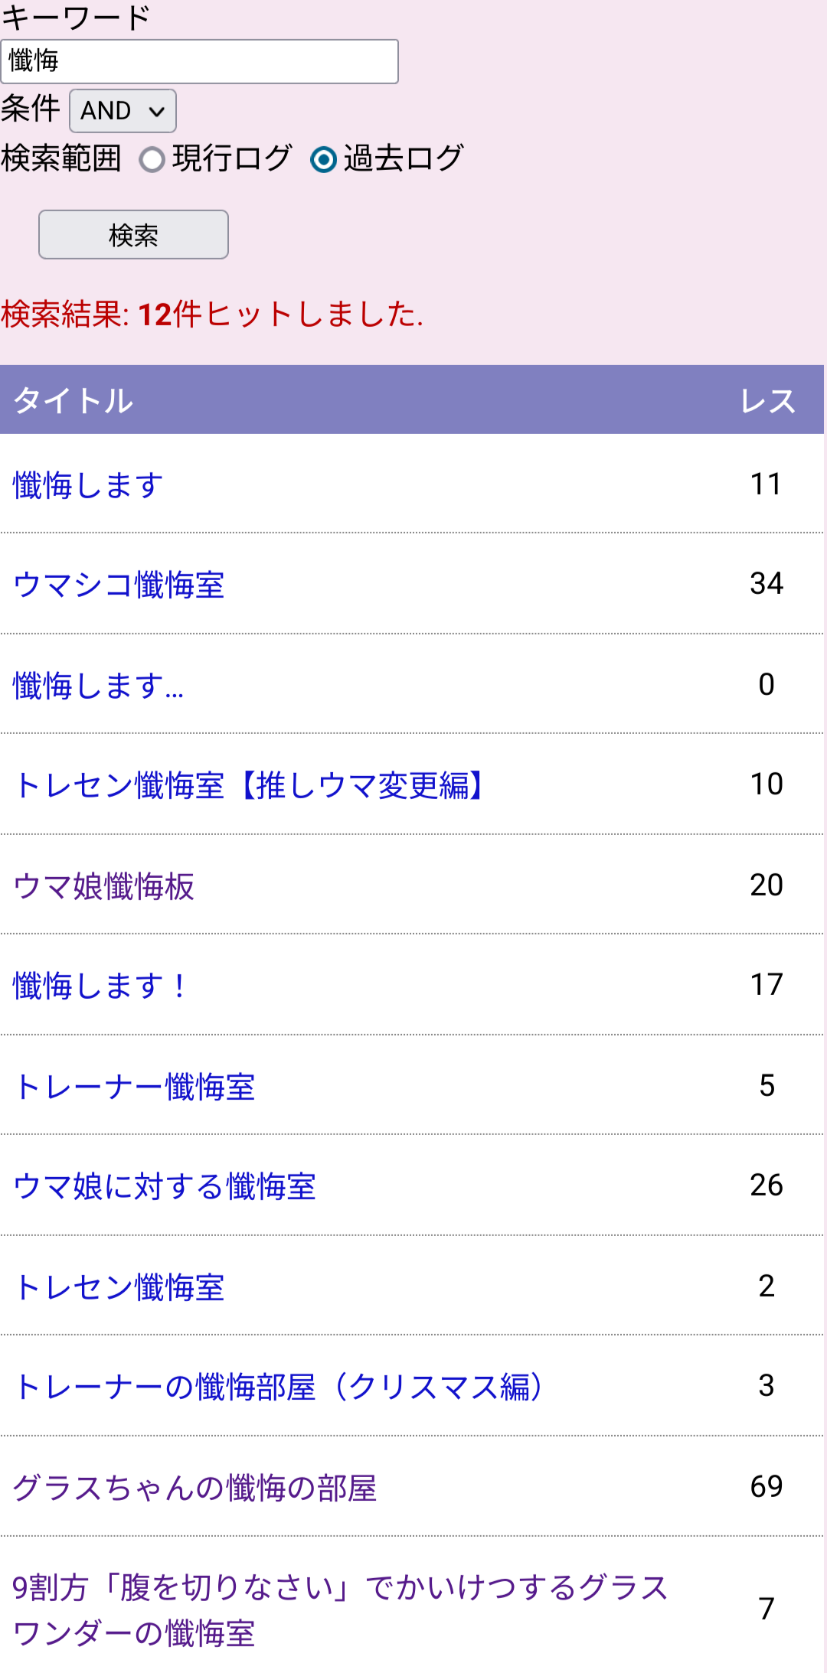The image size is (827, 1673).
Task: Open the グラスちゃんの懺悔の部屋 thread
Action: (194, 1488)
